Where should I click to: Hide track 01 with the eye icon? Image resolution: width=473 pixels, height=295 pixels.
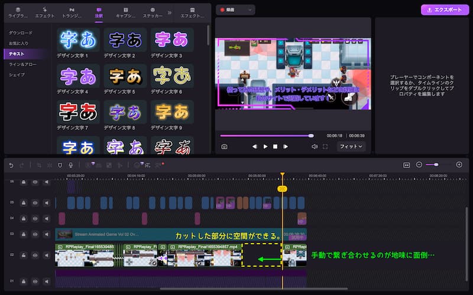[35, 281]
